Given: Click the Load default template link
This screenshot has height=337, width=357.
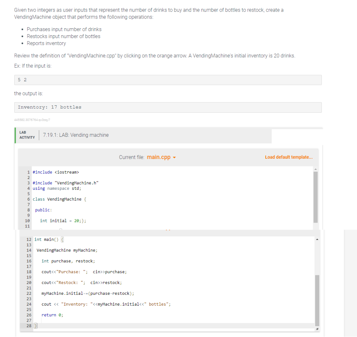Looking at the screenshot, I should click(289, 157).
